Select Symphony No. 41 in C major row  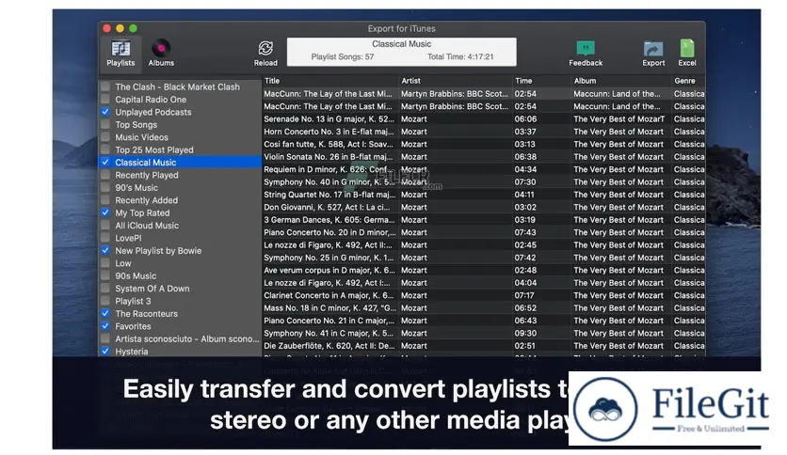tap(483, 333)
